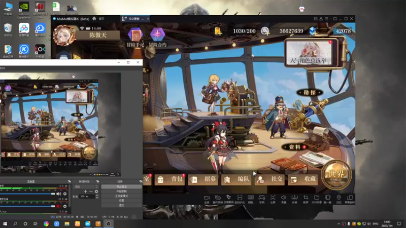Open the 冒险合约 adventure contract icon
This screenshot has height=228, width=406.
click(157, 37)
